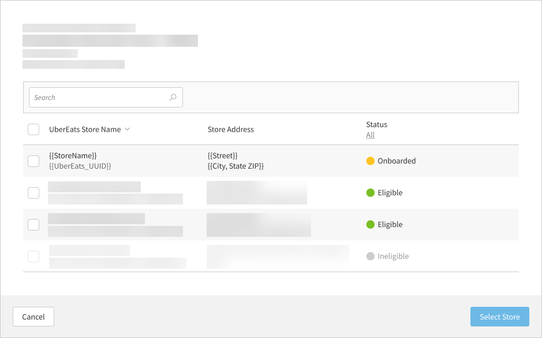Click the Status column header label

click(x=376, y=124)
